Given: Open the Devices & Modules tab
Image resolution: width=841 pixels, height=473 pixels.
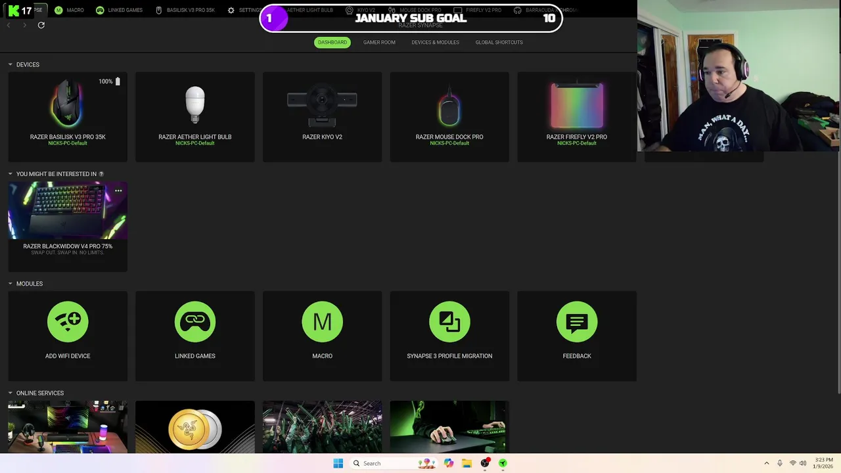Looking at the screenshot, I should tap(435, 42).
